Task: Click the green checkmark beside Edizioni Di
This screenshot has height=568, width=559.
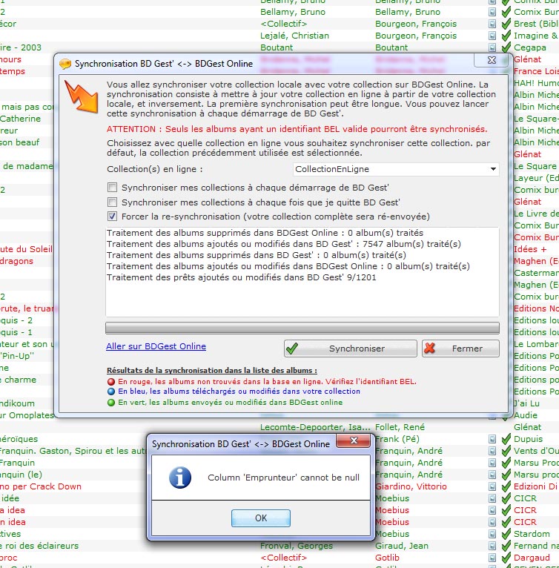Action: [506, 486]
